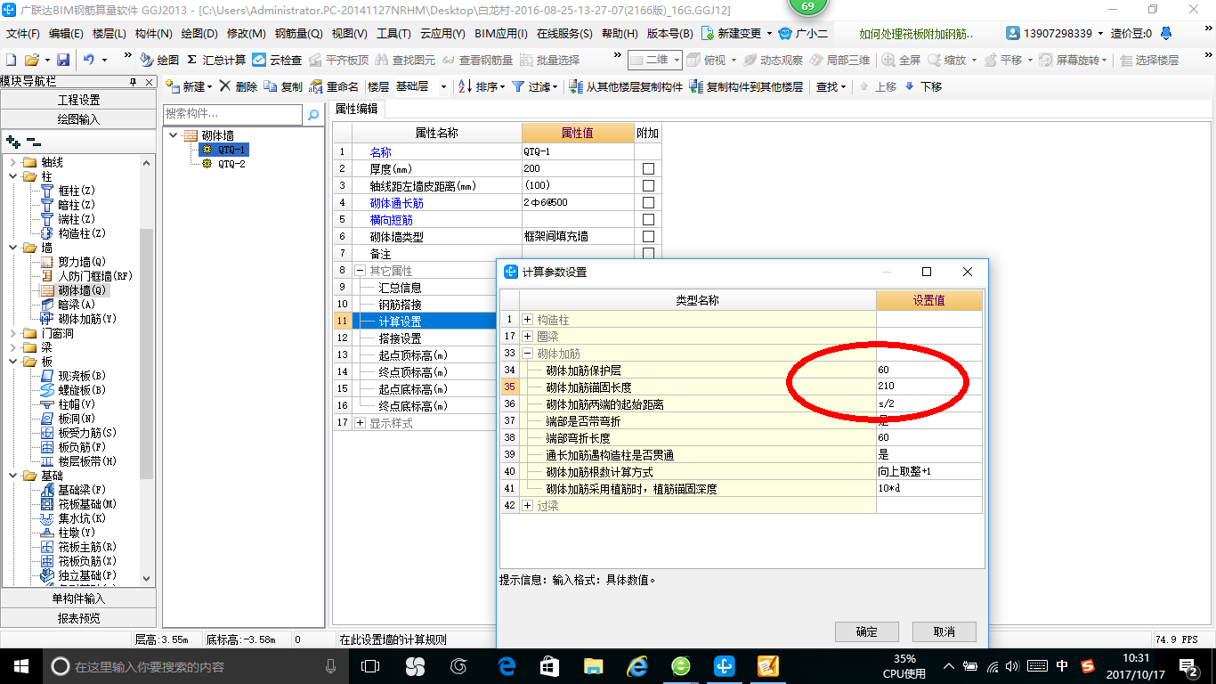
Task: Check 附加 box for 砌体墙类型 row
Action: click(648, 237)
